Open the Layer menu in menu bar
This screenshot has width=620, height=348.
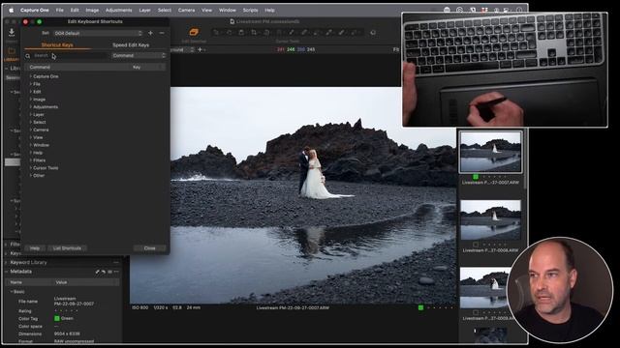click(144, 11)
